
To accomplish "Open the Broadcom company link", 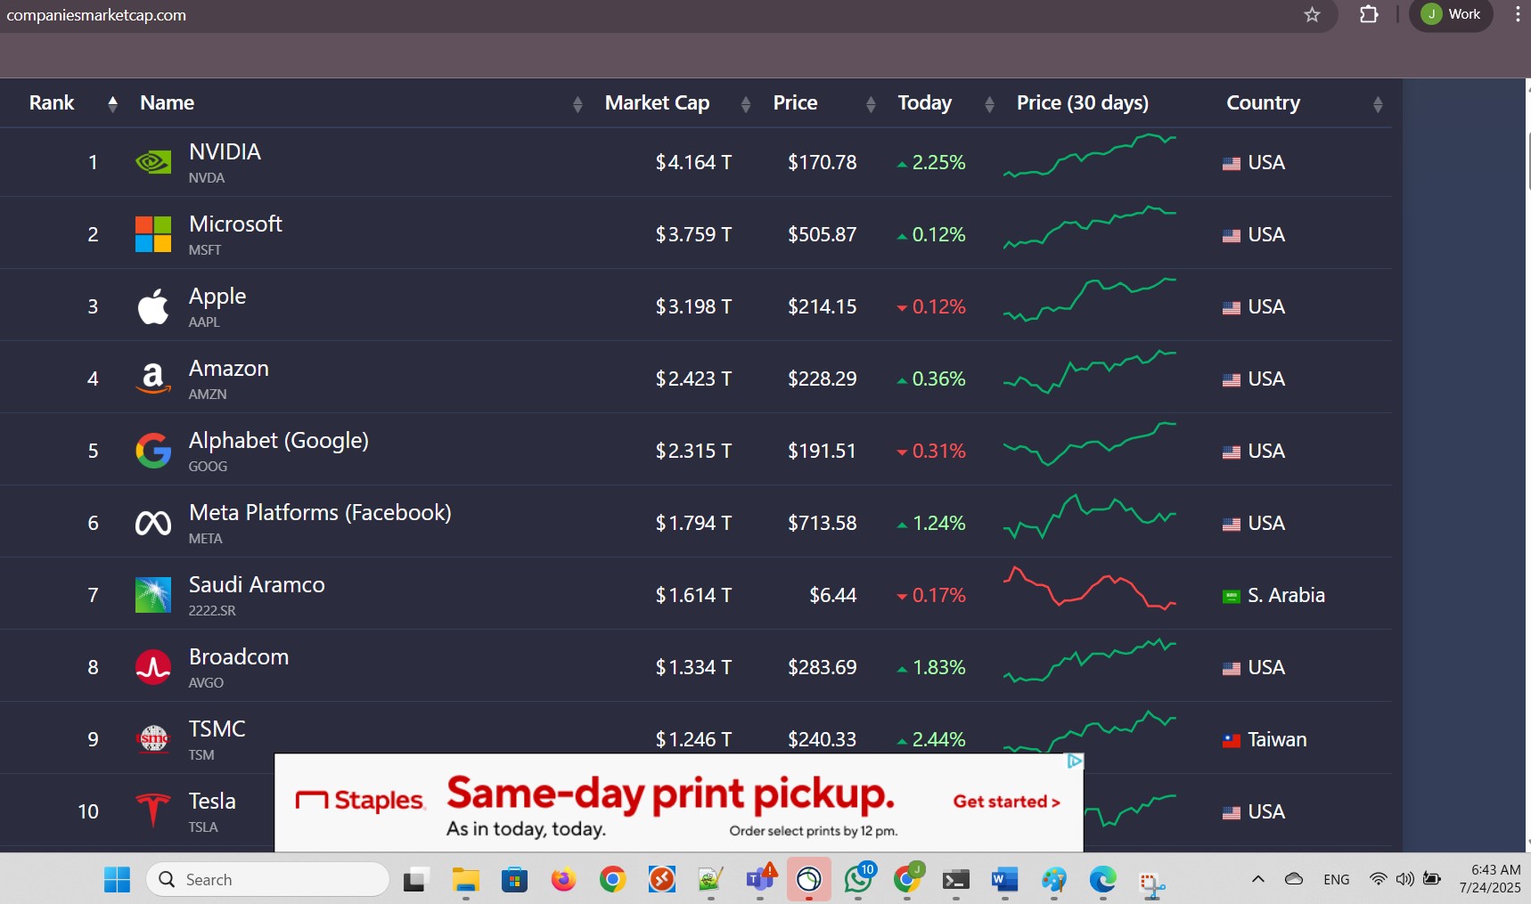I will 239,657.
